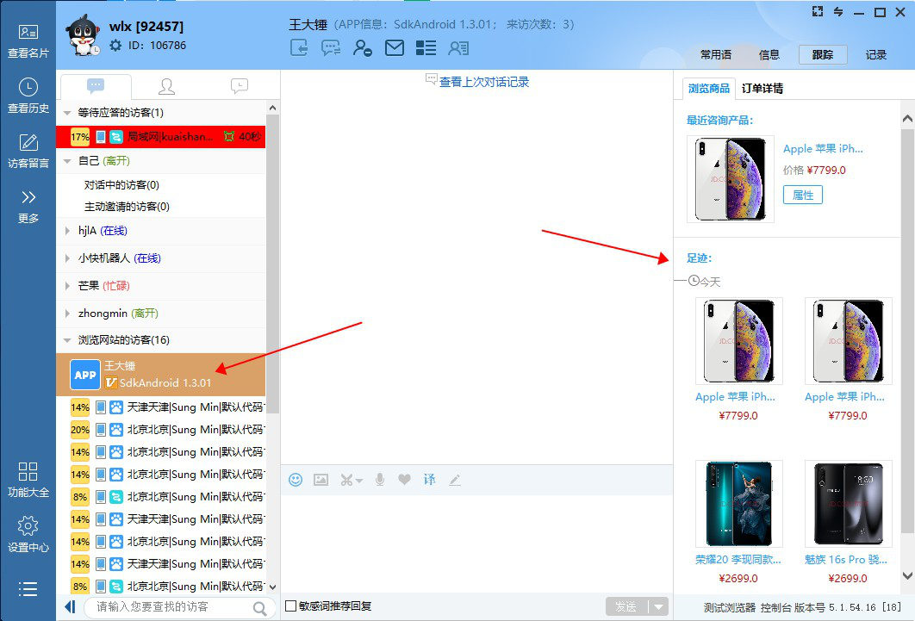This screenshot has height=621, width=915.
Task: Open 查看历史 in left sidebar
Action: point(28,96)
